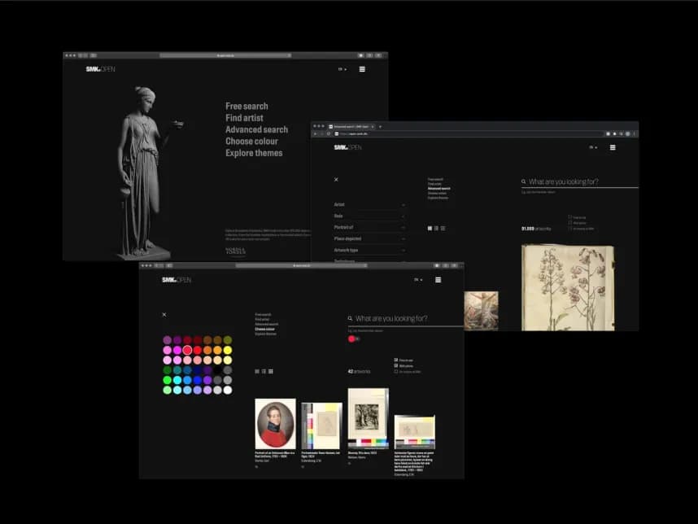This screenshot has height=524, width=698.
Task: Open the EN language dropdown in the advanced search window
Action: click(x=593, y=147)
